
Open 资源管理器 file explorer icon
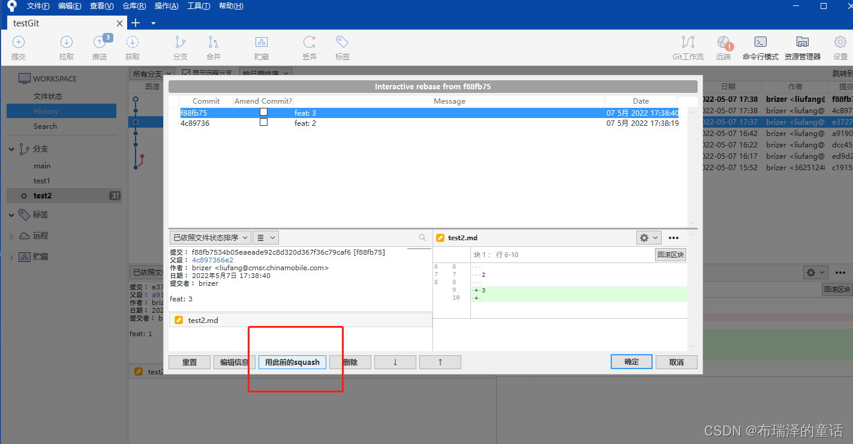(802, 48)
